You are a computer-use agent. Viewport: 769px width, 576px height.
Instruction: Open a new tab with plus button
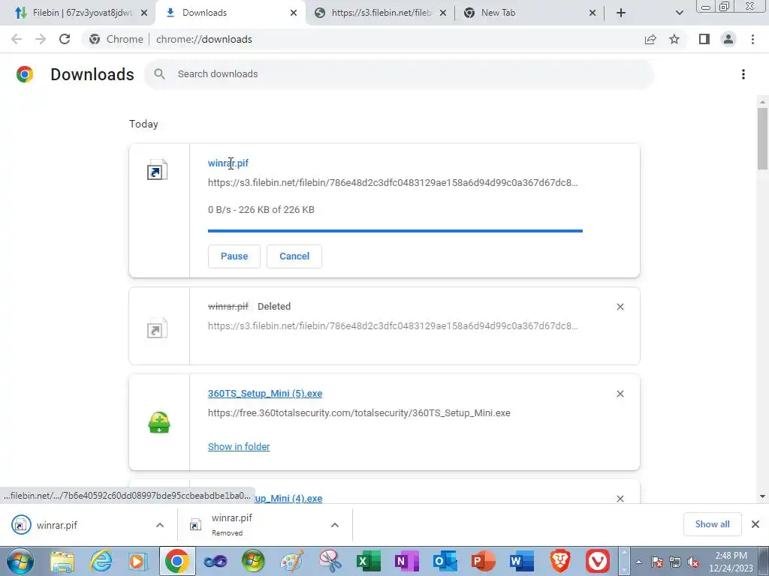[621, 13]
